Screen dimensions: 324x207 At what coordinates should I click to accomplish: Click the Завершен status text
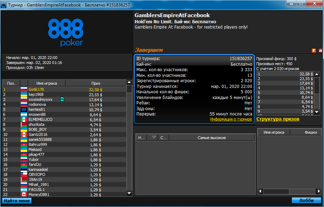click(149, 50)
